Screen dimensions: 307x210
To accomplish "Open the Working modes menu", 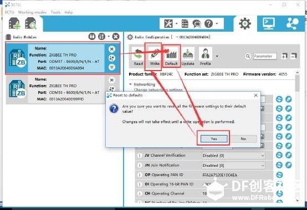I will 32,12.
